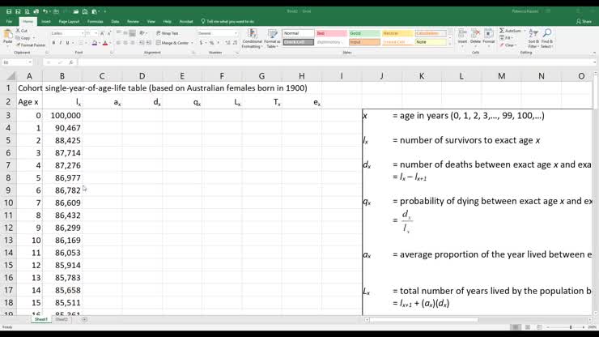Center cell text horizontally

pyautogui.click(x=125, y=43)
